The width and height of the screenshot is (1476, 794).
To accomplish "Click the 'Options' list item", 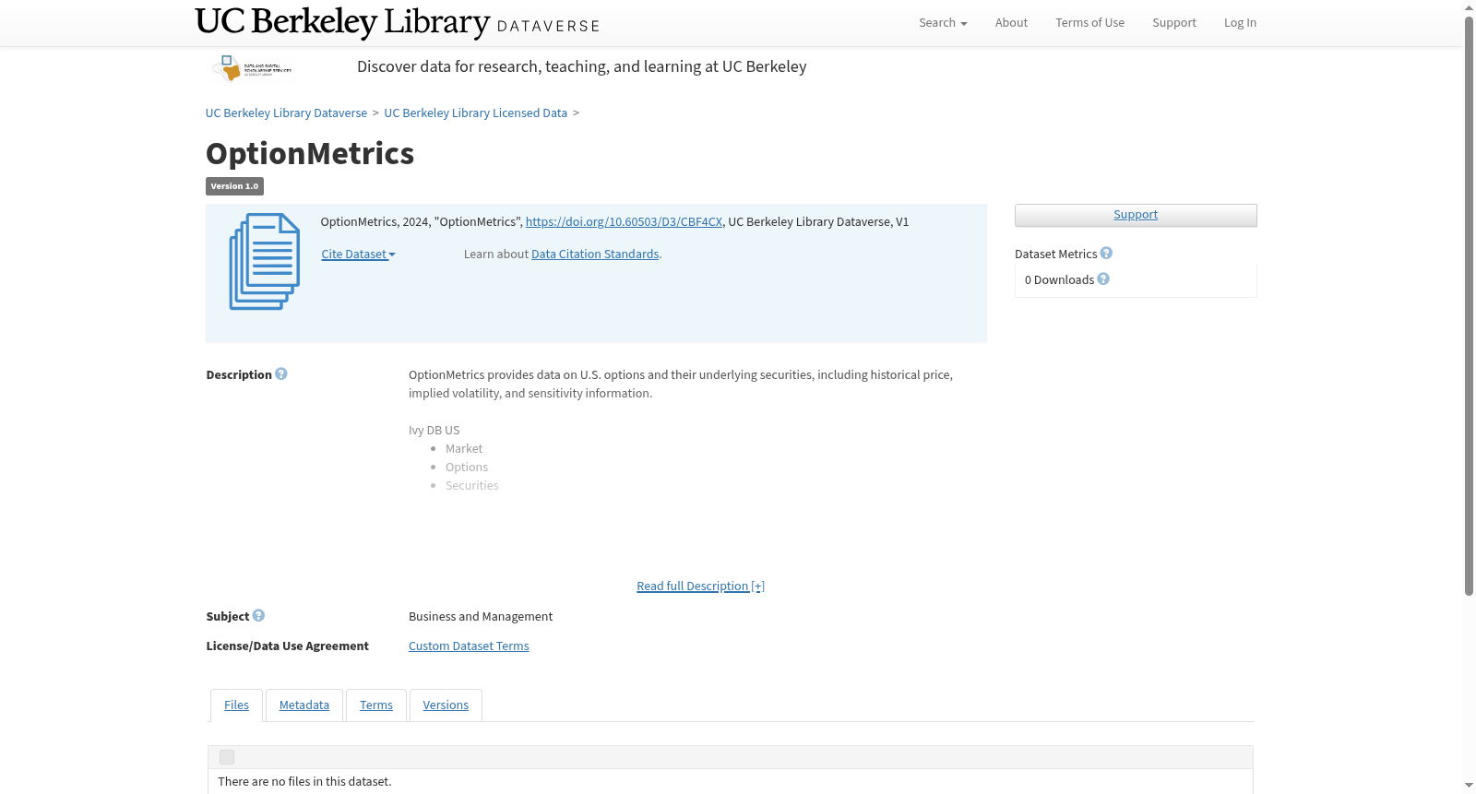I will click(x=467, y=468).
